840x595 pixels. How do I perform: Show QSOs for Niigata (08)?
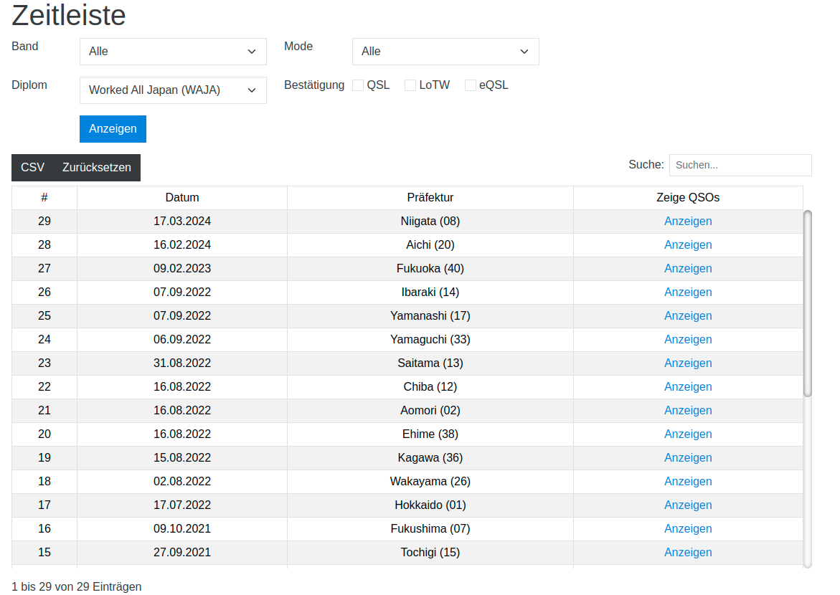click(x=688, y=222)
